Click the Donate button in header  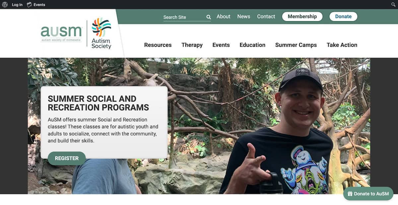point(343,17)
